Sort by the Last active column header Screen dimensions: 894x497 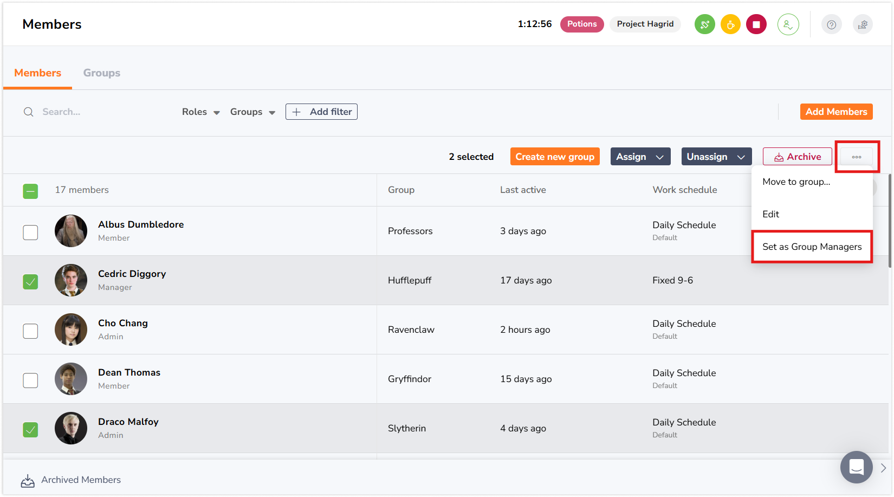523,190
